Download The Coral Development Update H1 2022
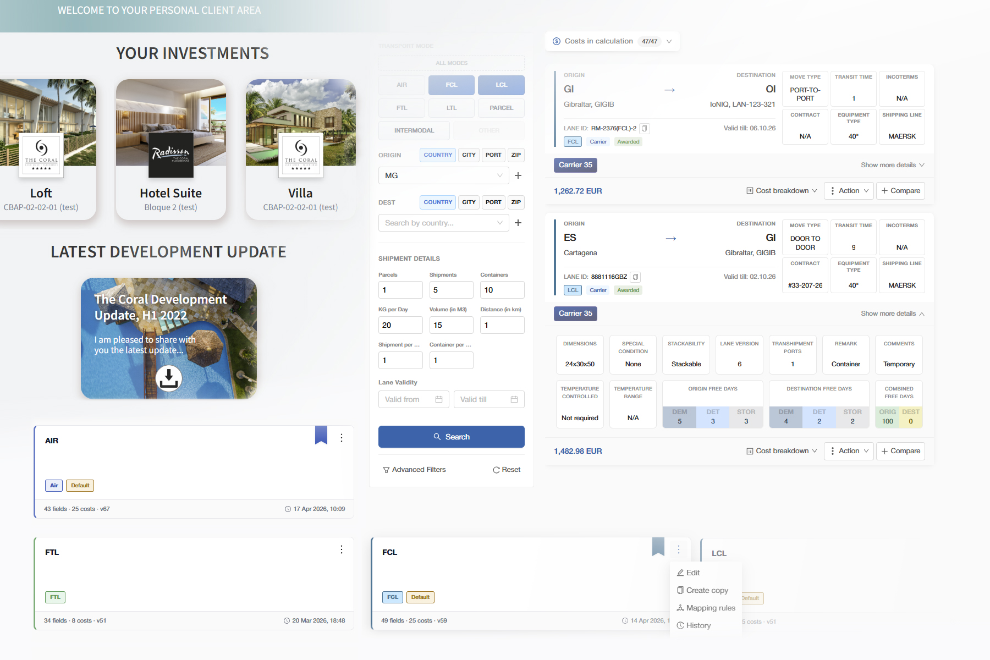The image size is (990, 660). (168, 378)
